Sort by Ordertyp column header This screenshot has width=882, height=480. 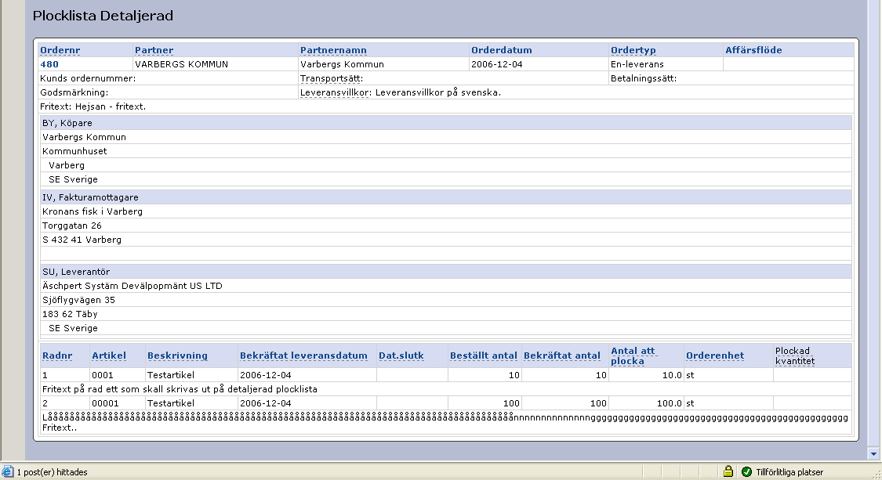pos(633,50)
